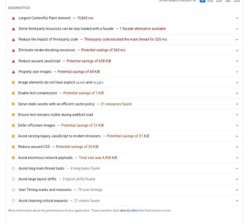Open chevron for Serve static assets cache policy
Viewport: 249px width, 224px height.
tap(237, 104)
